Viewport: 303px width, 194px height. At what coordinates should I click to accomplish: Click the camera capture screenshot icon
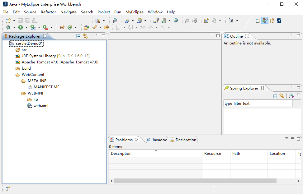(x=231, y=21)
